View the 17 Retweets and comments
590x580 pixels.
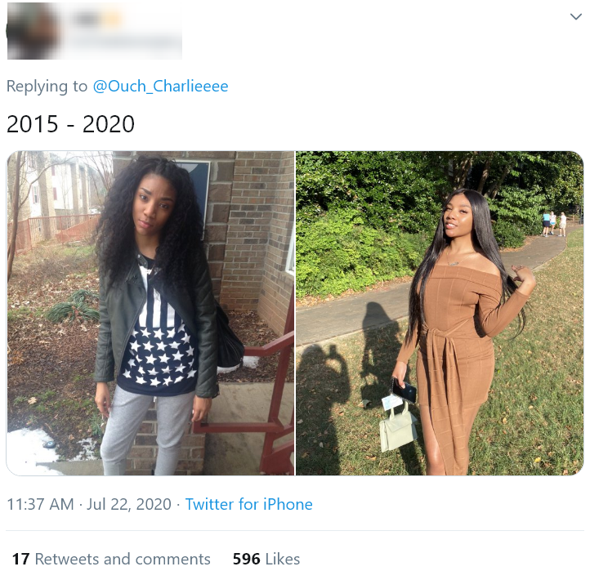click(x=111, y=559)
